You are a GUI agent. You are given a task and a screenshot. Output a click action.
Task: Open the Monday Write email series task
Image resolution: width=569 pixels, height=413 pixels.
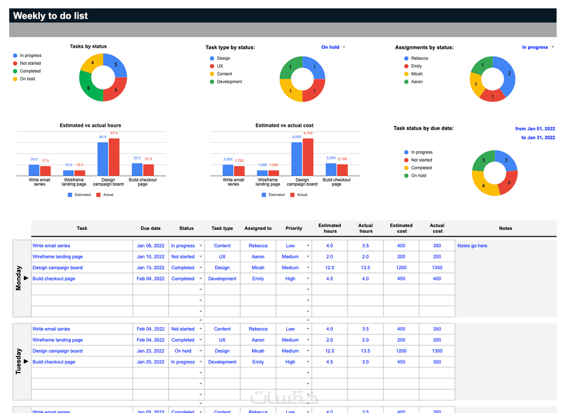coord(51,246)
